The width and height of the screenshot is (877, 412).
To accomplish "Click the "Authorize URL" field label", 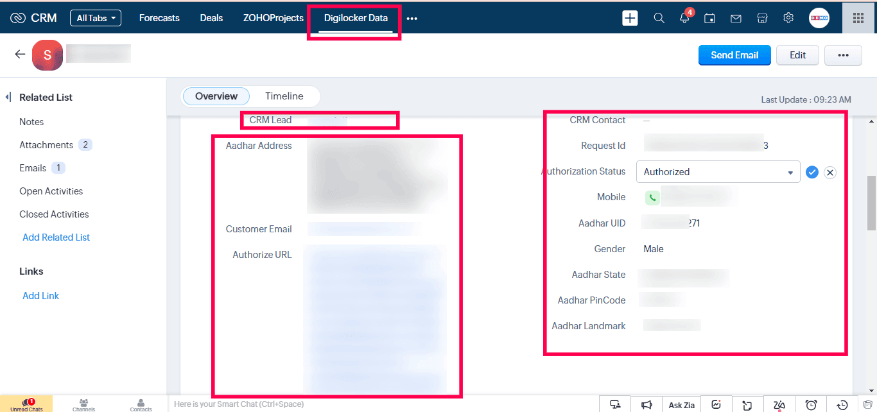I will click(x=262, y=255).
